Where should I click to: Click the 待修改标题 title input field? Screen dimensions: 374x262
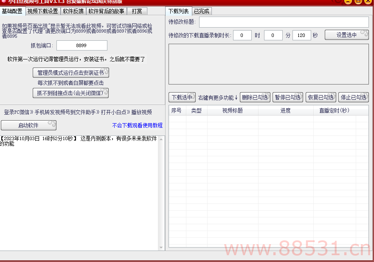284,22
